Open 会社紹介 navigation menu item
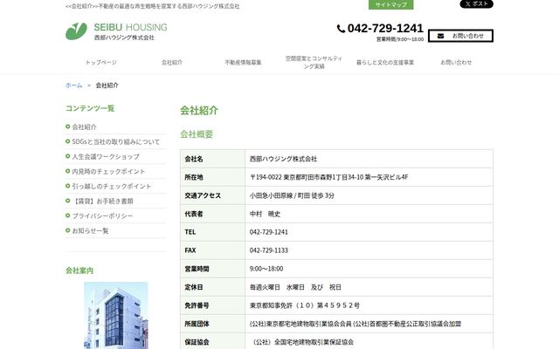 click(172, 62)
